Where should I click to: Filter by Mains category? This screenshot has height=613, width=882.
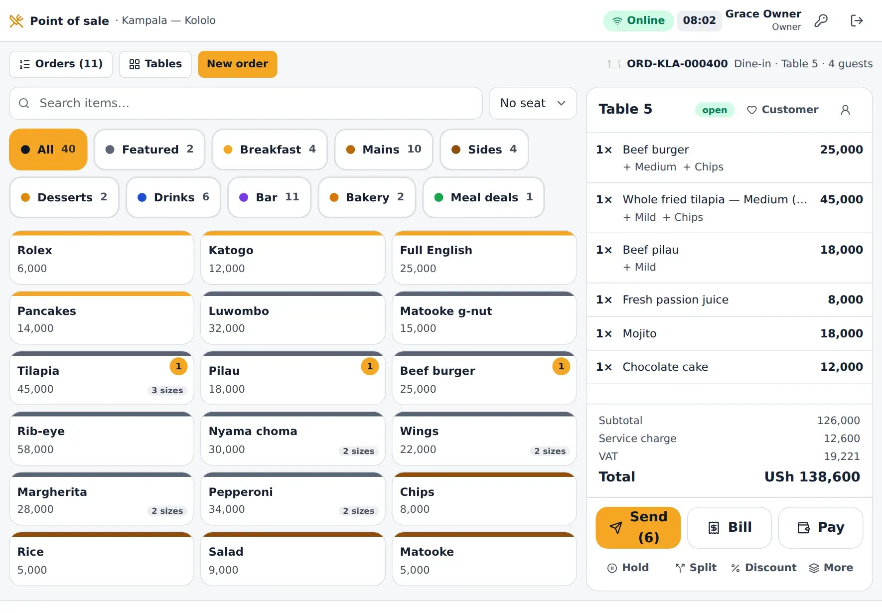[384, 150]
